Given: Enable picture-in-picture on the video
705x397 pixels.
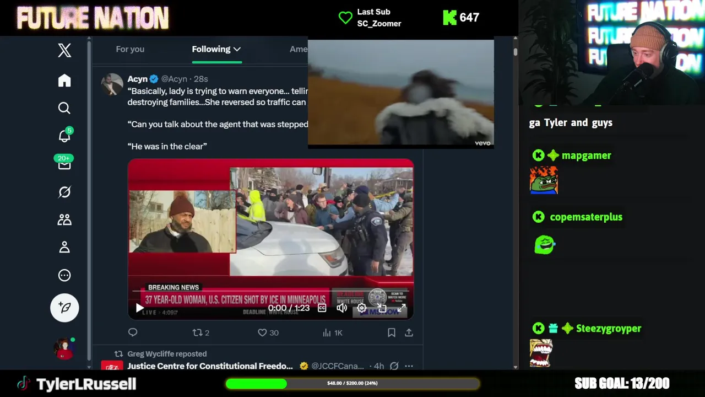Looking at the screenshot, I should [x=382, y=308].
